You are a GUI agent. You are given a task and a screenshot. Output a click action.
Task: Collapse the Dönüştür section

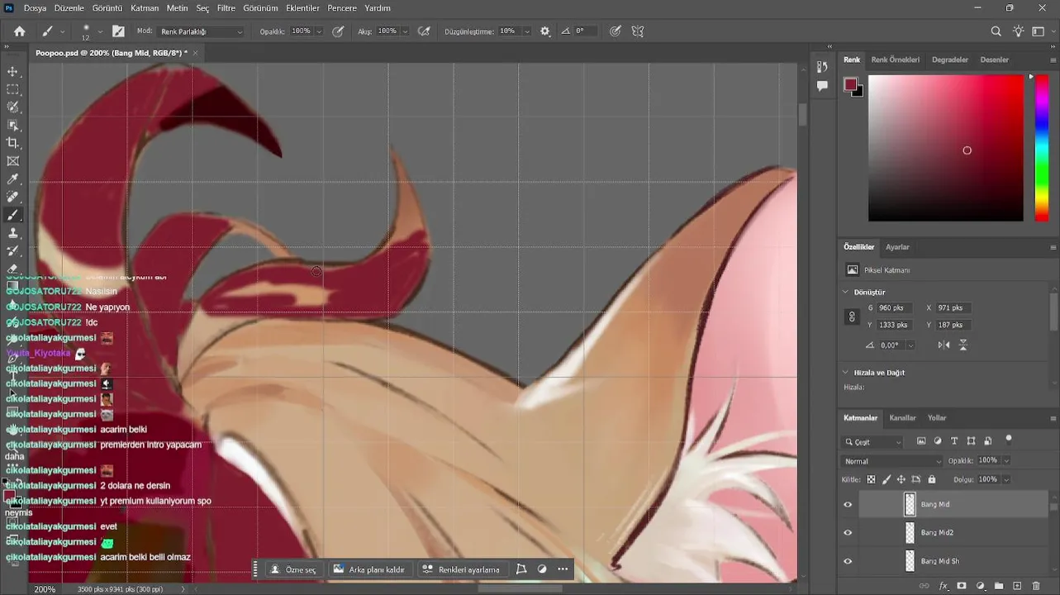coord(845,292)
